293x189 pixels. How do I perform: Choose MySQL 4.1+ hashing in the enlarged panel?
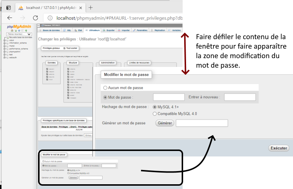point(155,107)
